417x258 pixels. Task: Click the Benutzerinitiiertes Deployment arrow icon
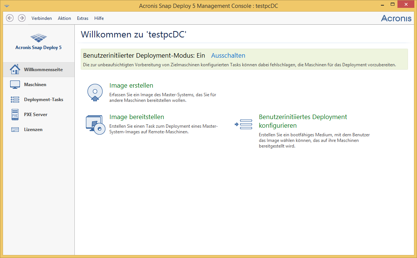pyautogui.click(x=243, y=124)
